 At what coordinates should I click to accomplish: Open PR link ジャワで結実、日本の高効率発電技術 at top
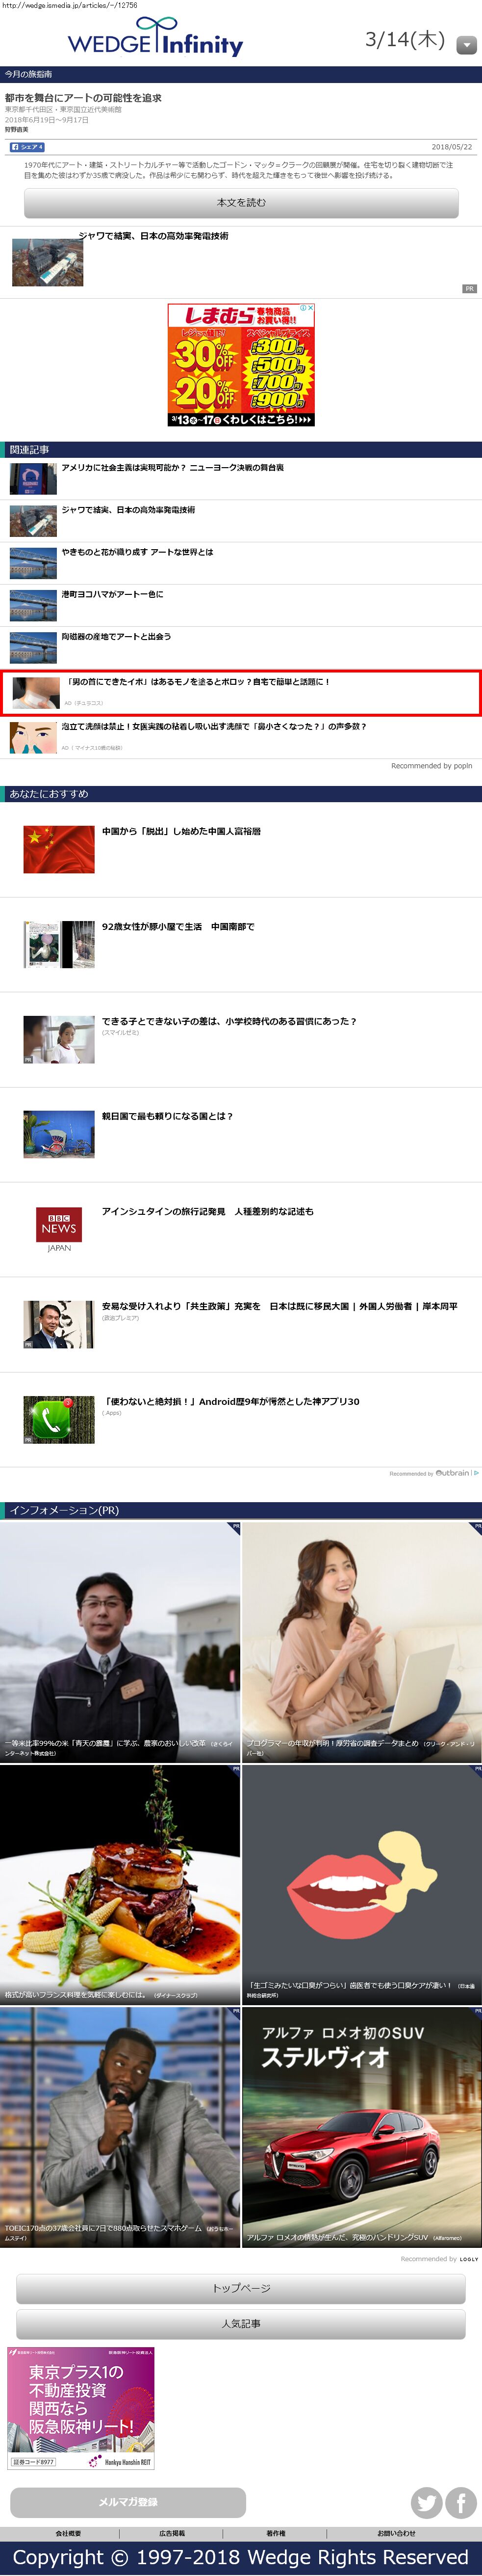[x=153, y=236]
